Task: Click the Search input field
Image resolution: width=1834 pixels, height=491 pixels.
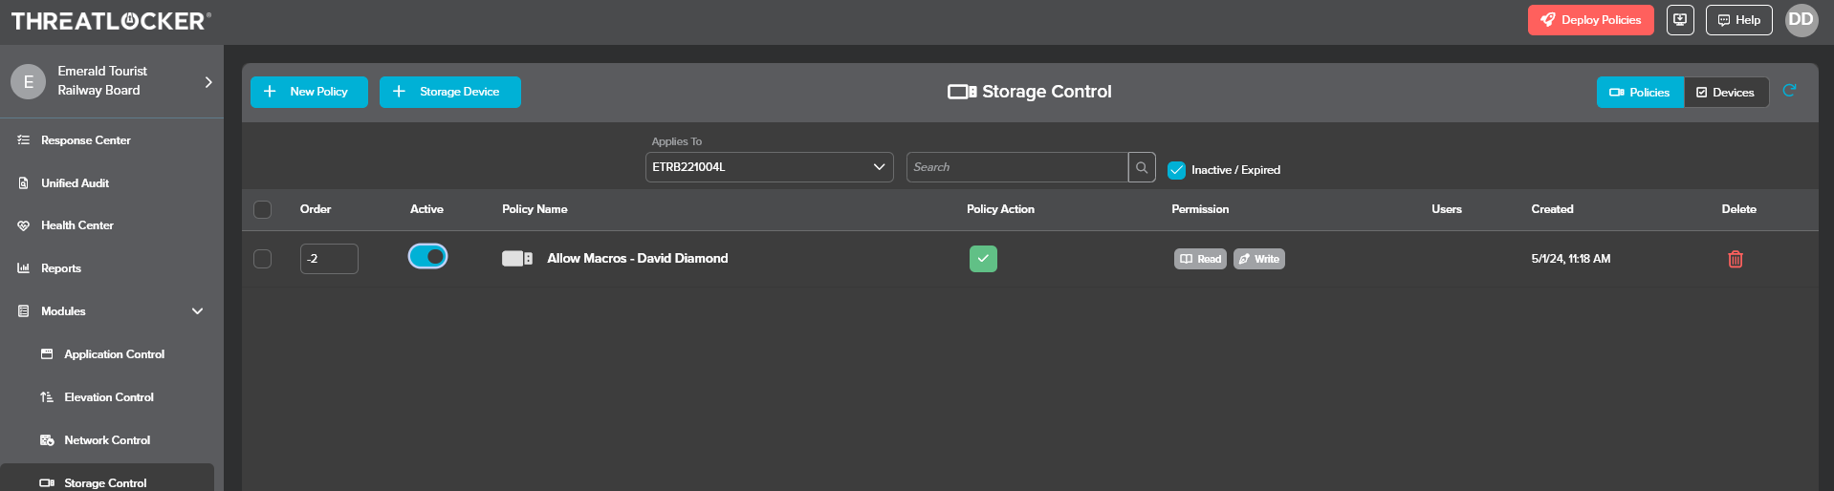Action: click(1017, 167)
